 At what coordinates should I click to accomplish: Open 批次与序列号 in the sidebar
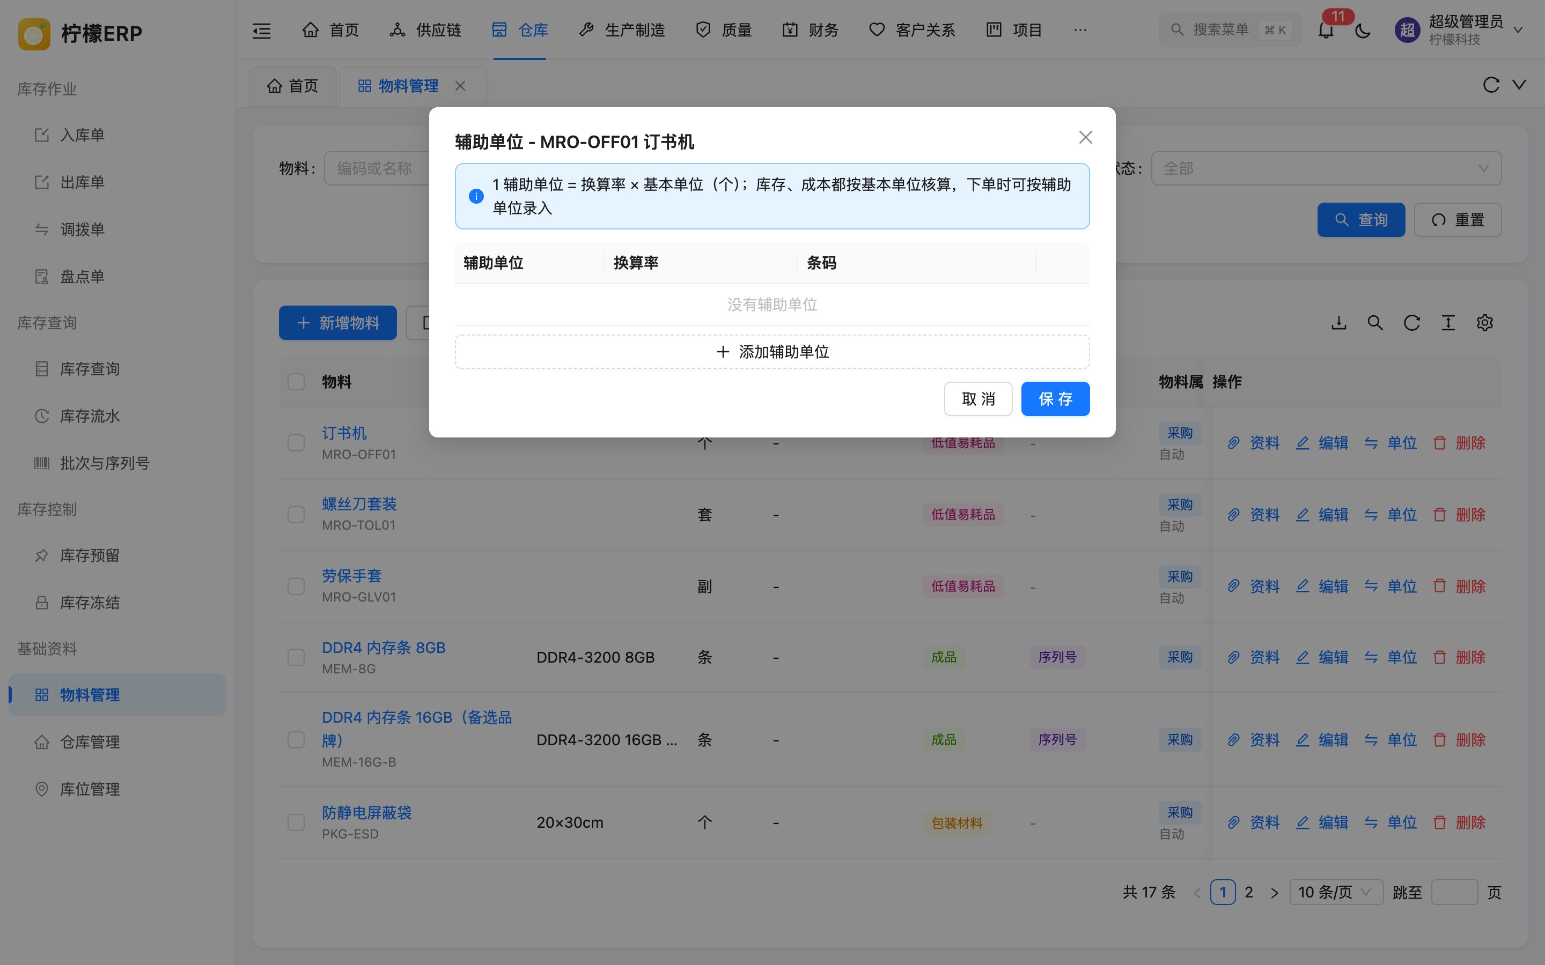117,463
